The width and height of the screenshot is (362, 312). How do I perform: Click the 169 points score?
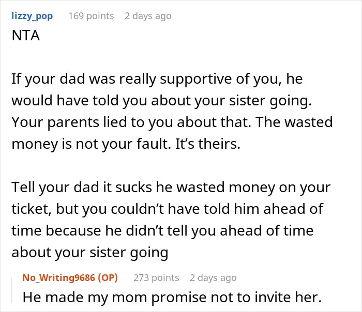pyautogui.click(x=91, y=16)
